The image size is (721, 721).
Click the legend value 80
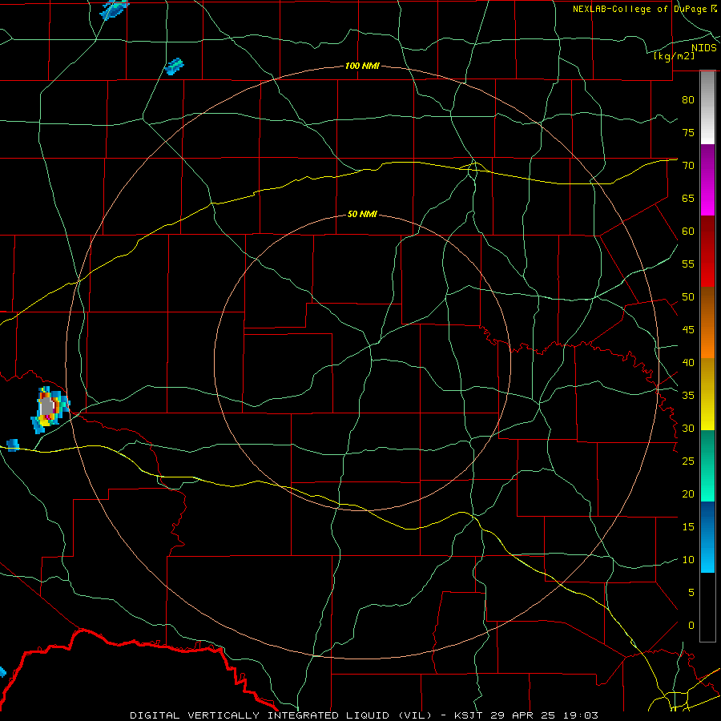click(688, 100)
